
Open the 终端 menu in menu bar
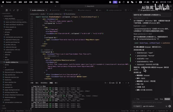[x=47, y=2]
